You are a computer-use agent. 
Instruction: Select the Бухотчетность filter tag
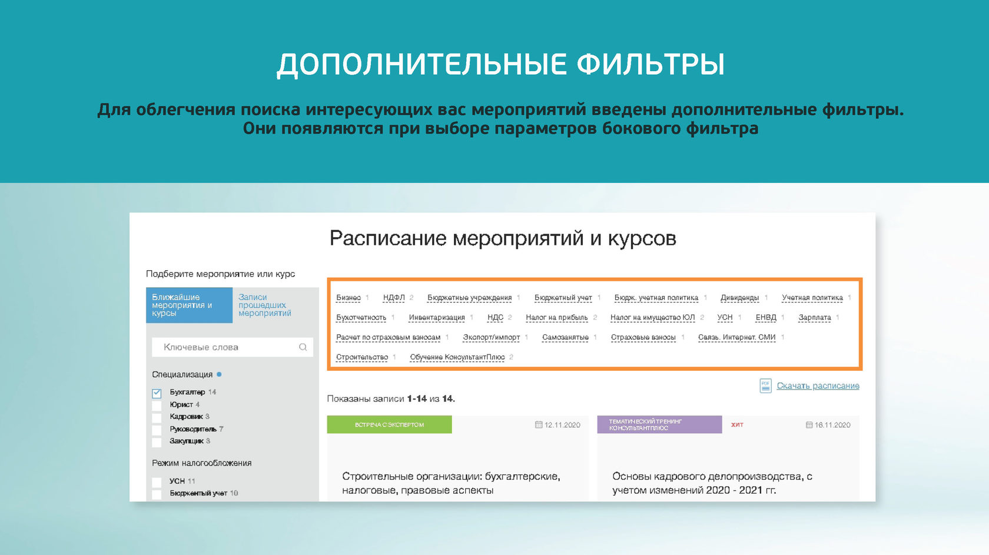click(x=361, y=317)
